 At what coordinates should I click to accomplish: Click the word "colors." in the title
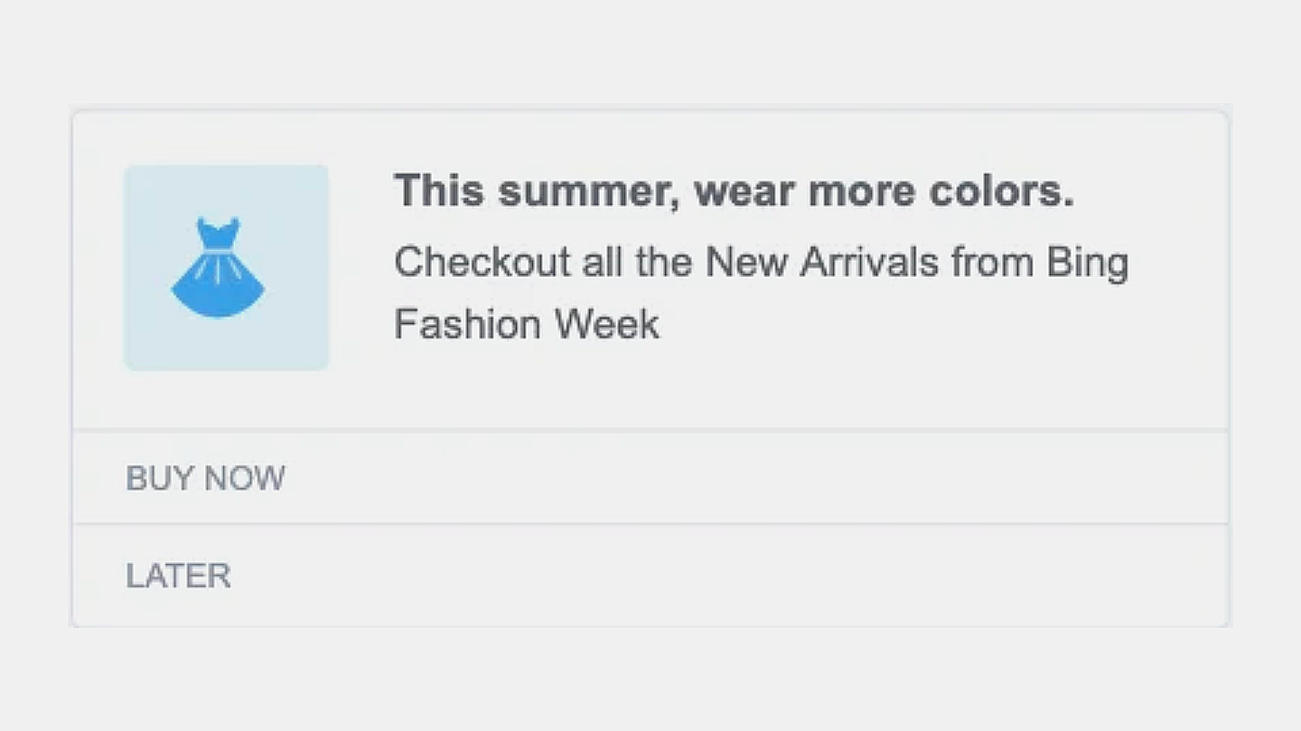pyautogui.click(x=1001, y=191)
